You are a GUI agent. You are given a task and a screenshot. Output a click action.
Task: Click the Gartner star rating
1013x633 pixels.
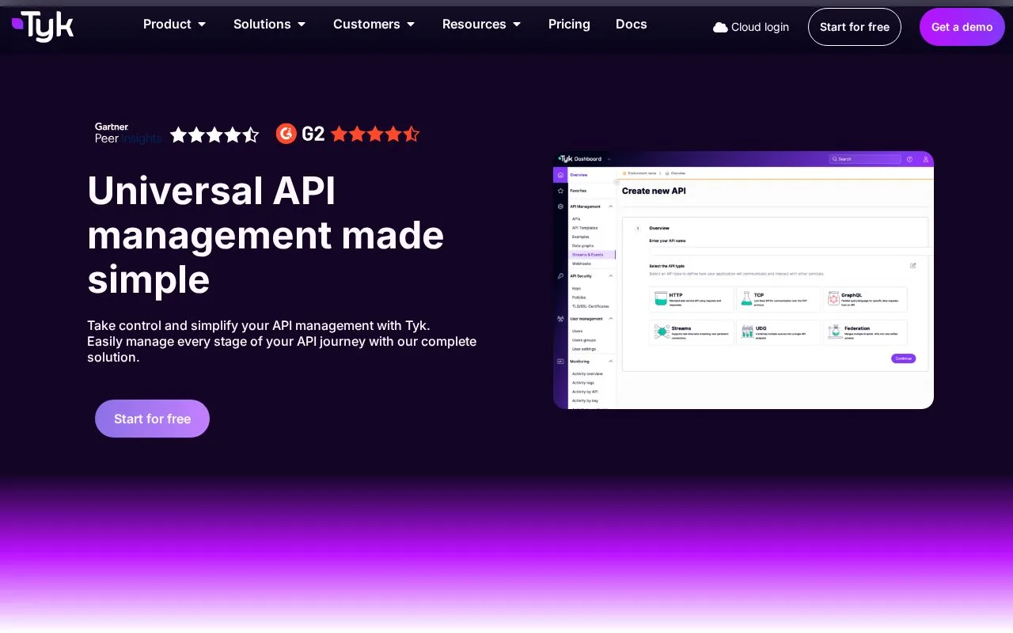(x=214, y=135)
